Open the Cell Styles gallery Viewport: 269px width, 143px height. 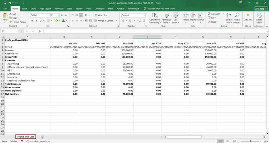point(175,18)
